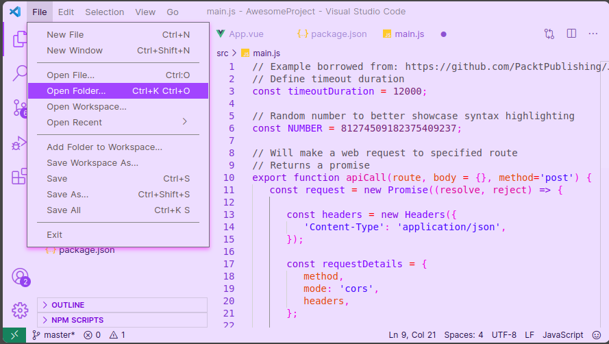Open the Edit menu
The image size is (609, 344).
click(66, 12)
